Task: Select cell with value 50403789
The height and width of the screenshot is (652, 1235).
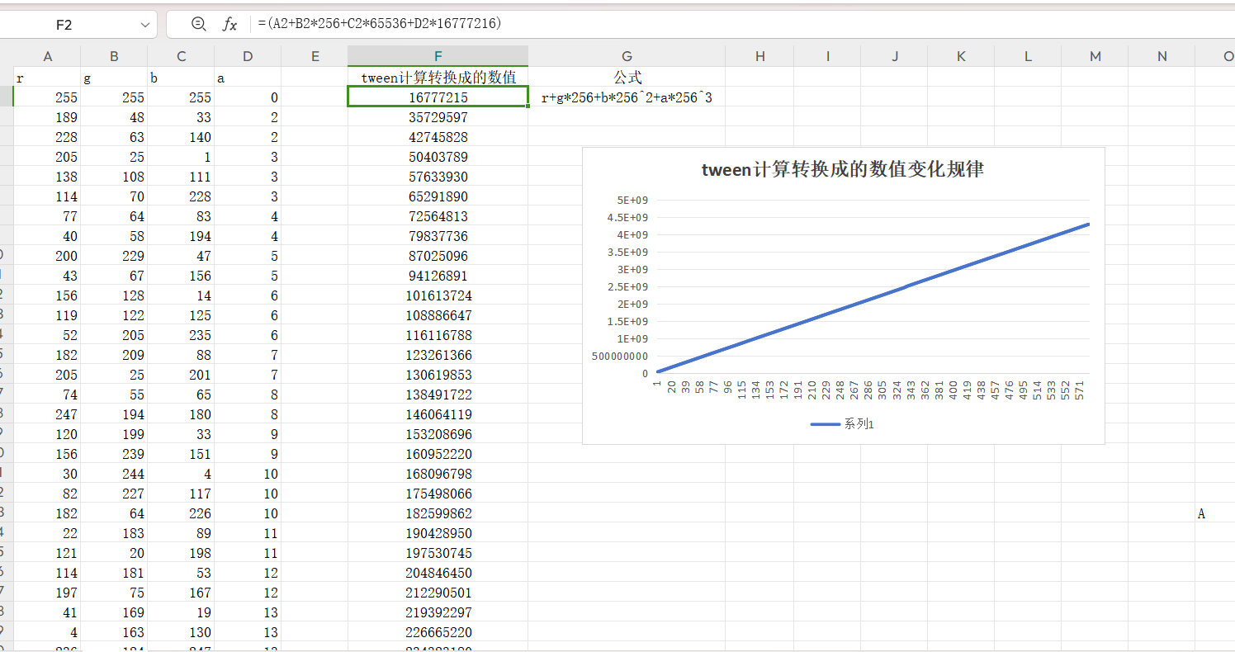Action: coord(438,157)
